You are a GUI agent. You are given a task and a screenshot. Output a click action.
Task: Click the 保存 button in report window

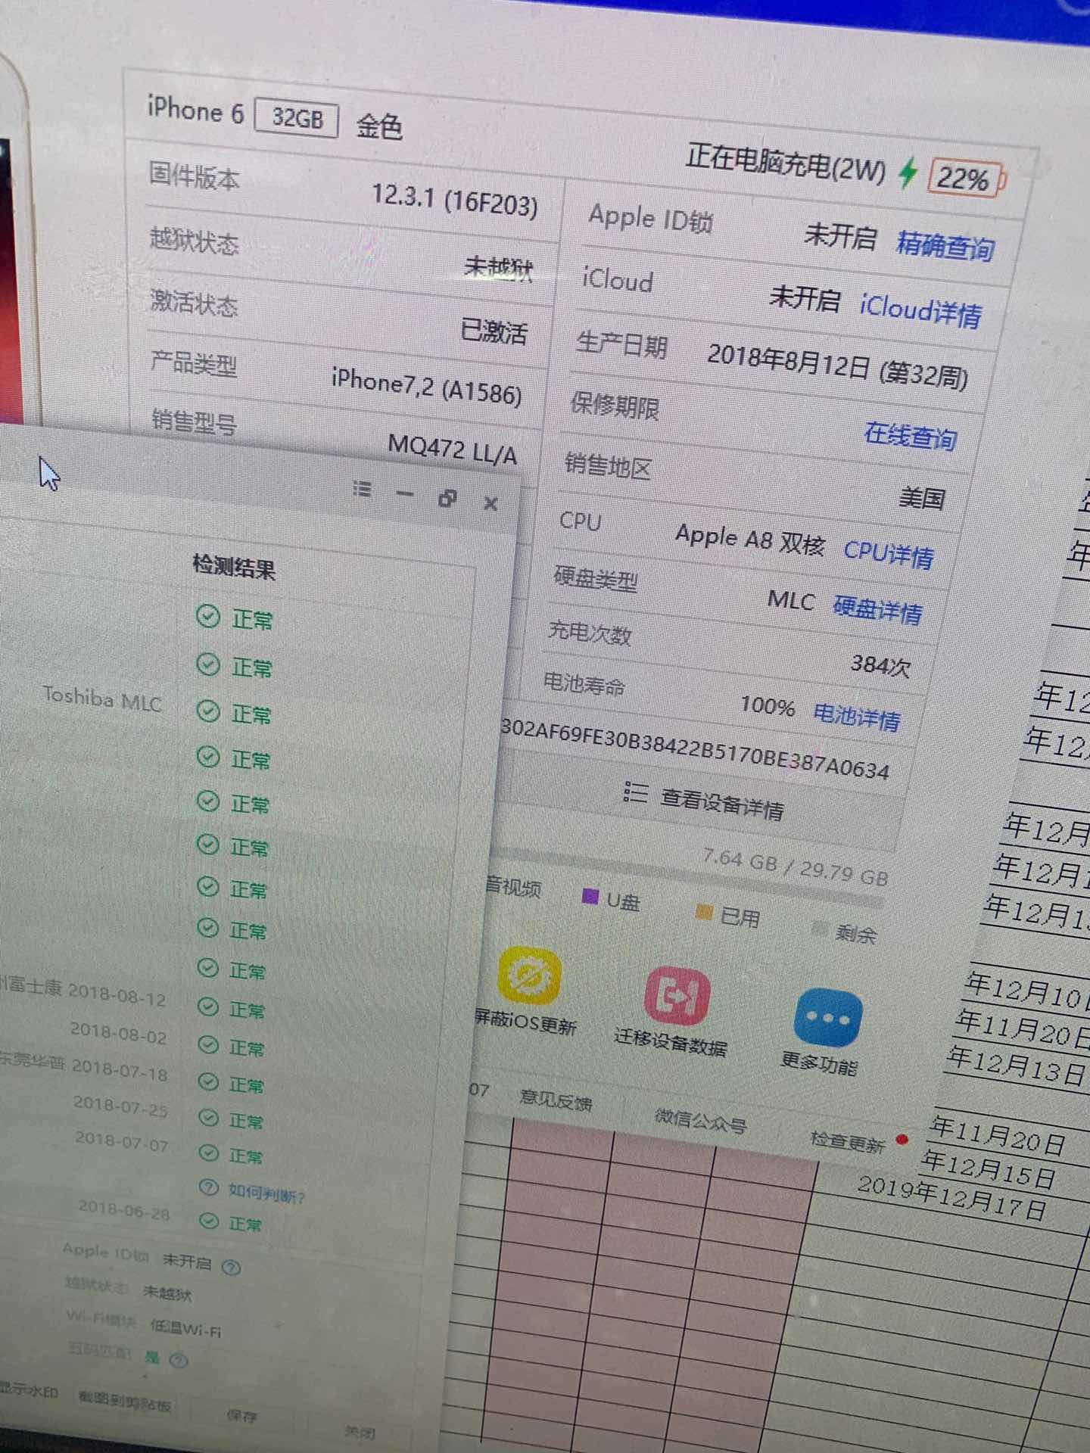coord(242,1415)
